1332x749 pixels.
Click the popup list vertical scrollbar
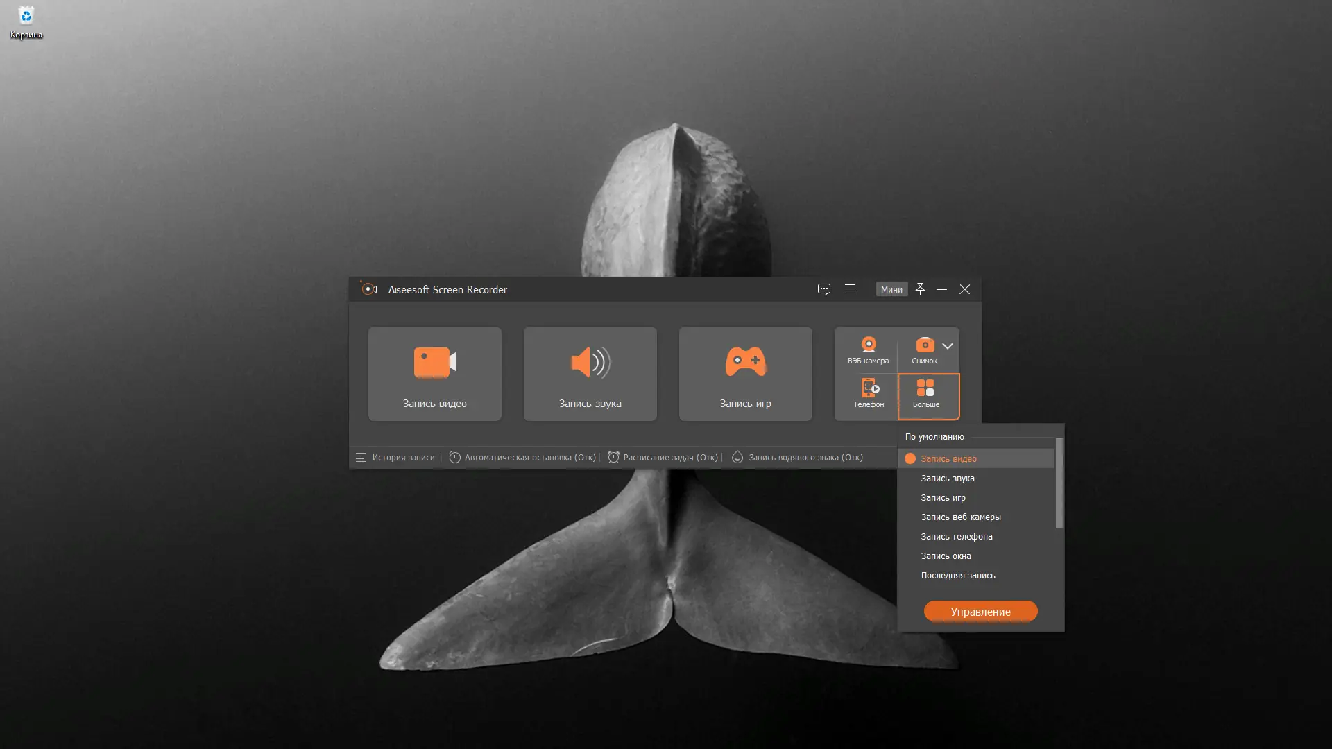click(1059, 483)
